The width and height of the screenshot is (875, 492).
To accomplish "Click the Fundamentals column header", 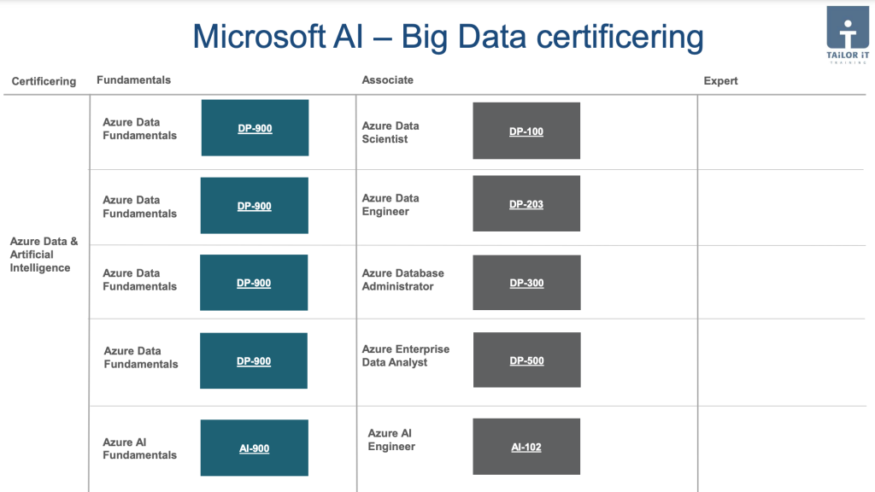I will [134, 79].
